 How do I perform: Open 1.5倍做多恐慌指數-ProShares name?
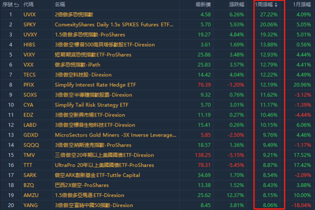[90, 35]
